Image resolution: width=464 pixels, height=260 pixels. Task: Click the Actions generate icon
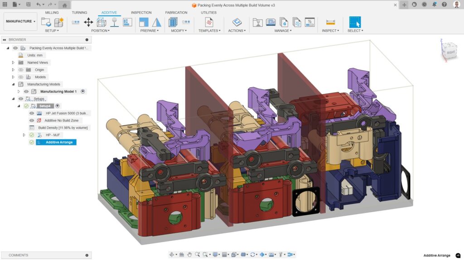237,22
